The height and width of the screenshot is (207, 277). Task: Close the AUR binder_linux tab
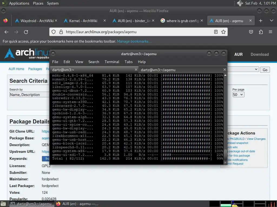153,20
